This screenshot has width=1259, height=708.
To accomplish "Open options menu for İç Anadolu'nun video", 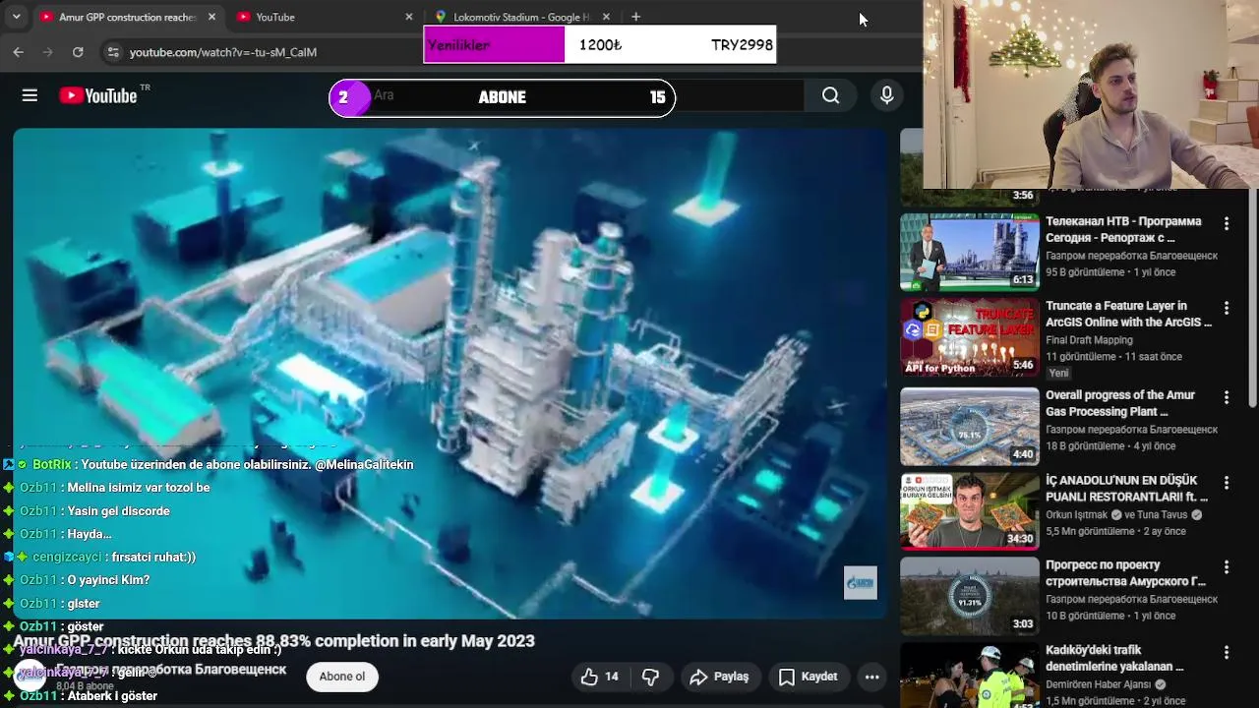I will click(1226, 483).
